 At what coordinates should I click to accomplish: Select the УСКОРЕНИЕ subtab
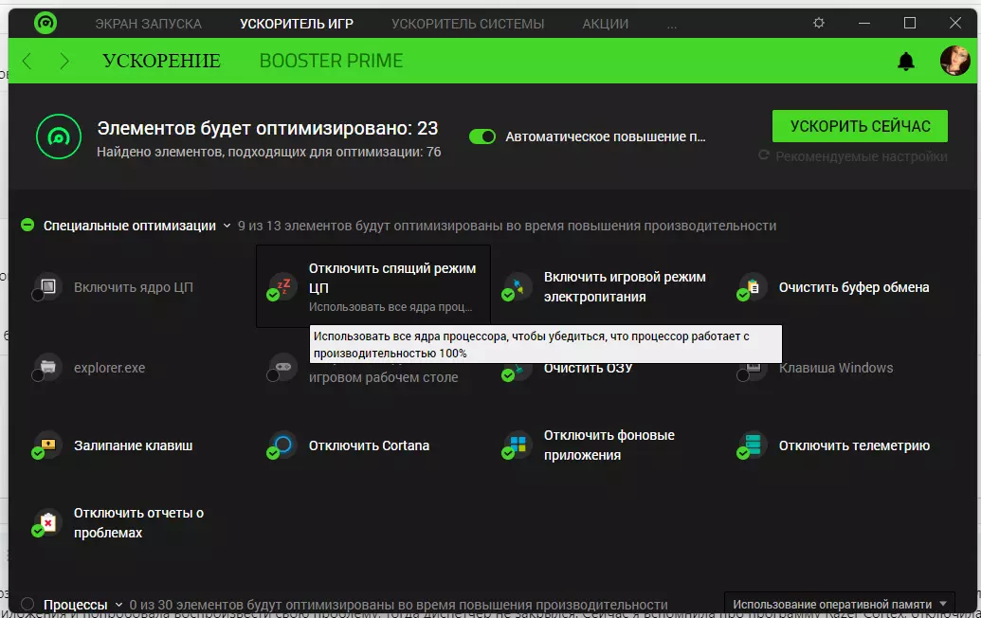coord(161,61)
